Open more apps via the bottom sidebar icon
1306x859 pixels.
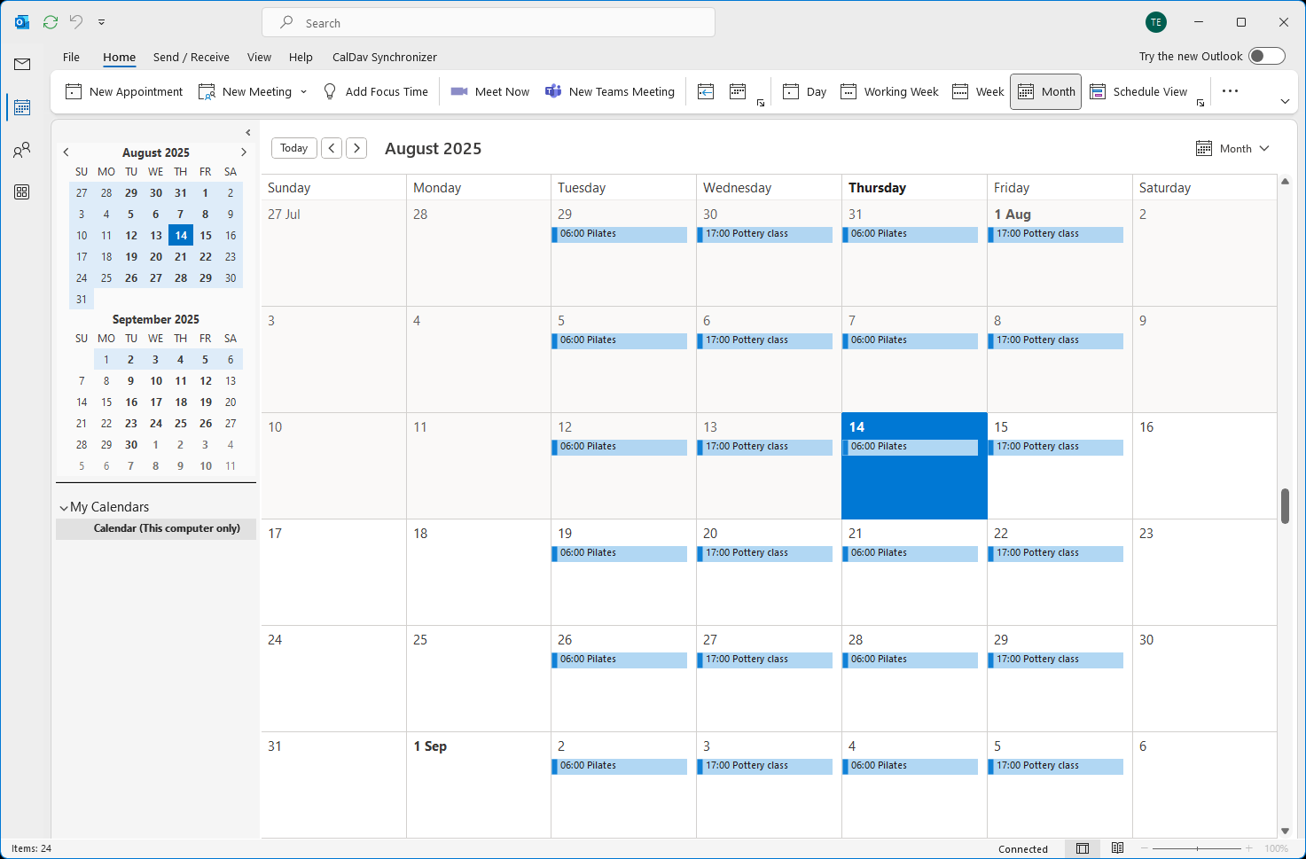pos(21,191)
